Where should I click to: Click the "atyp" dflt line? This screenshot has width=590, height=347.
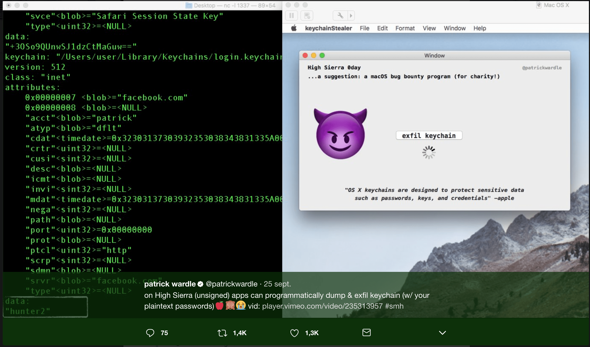[73, 128]
